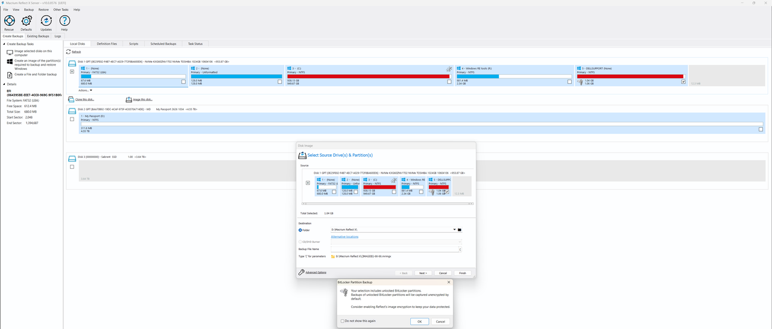This screenshot has width=772, height=329.
Task: Uncheck DELLSUPPORT partition checkbox in main window
Action: click(683, 82)
